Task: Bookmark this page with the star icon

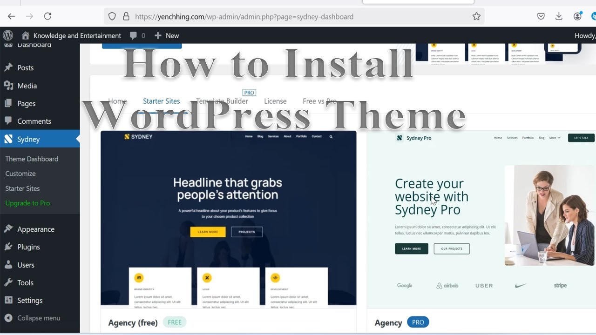Action: pyautogui.click(x=476, y=16)
